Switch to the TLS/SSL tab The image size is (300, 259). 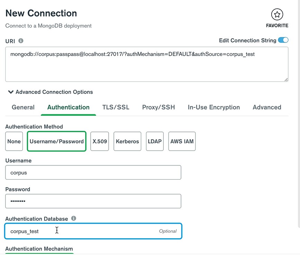pyautogui.click(x=116, y=107)
